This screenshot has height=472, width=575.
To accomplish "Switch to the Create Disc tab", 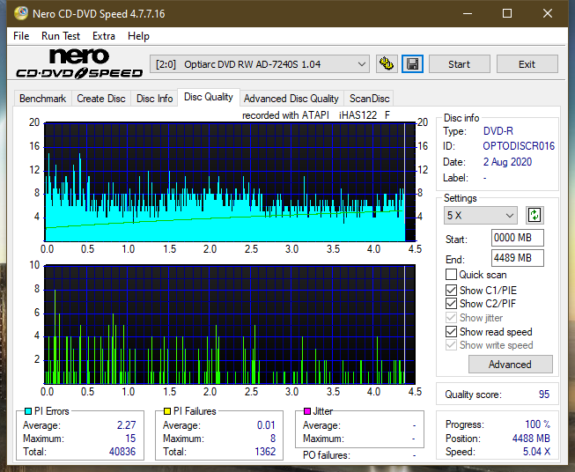I will click(x=101, y=99).
